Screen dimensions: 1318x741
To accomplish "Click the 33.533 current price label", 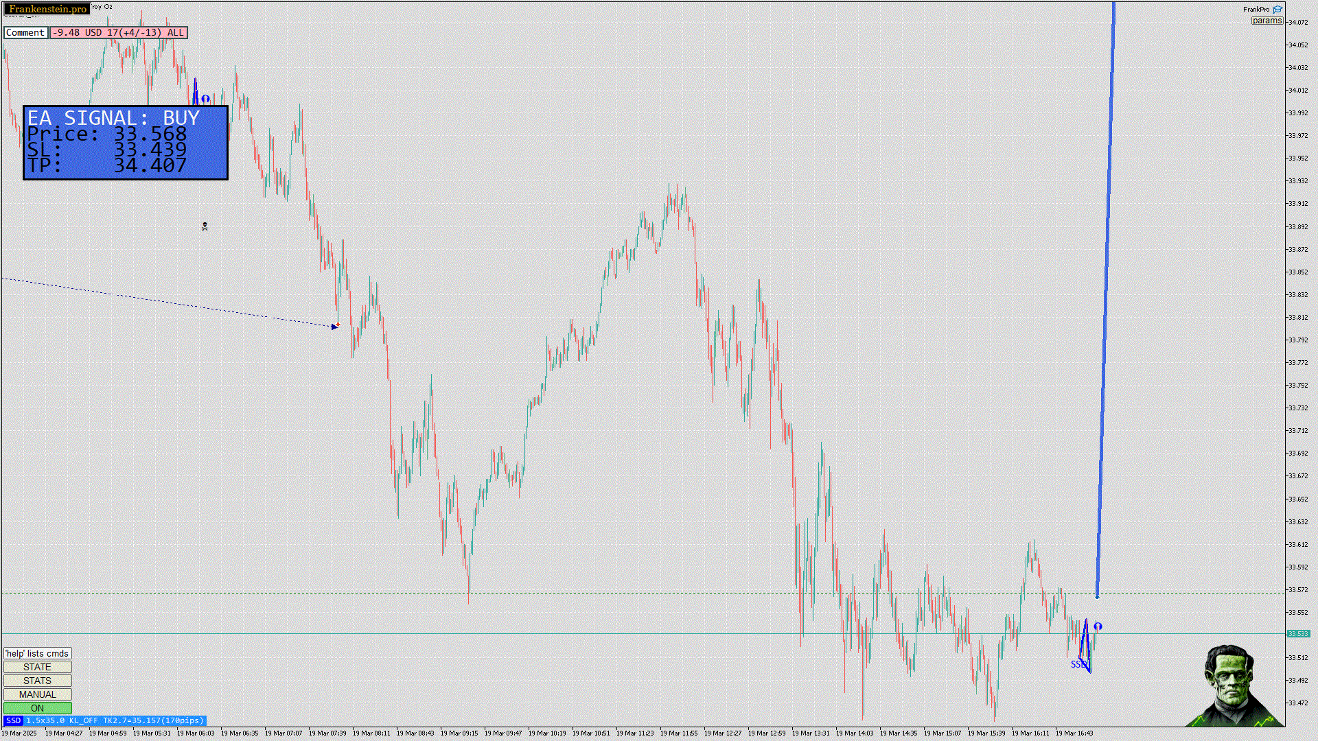I will (x=1297, y=633).
